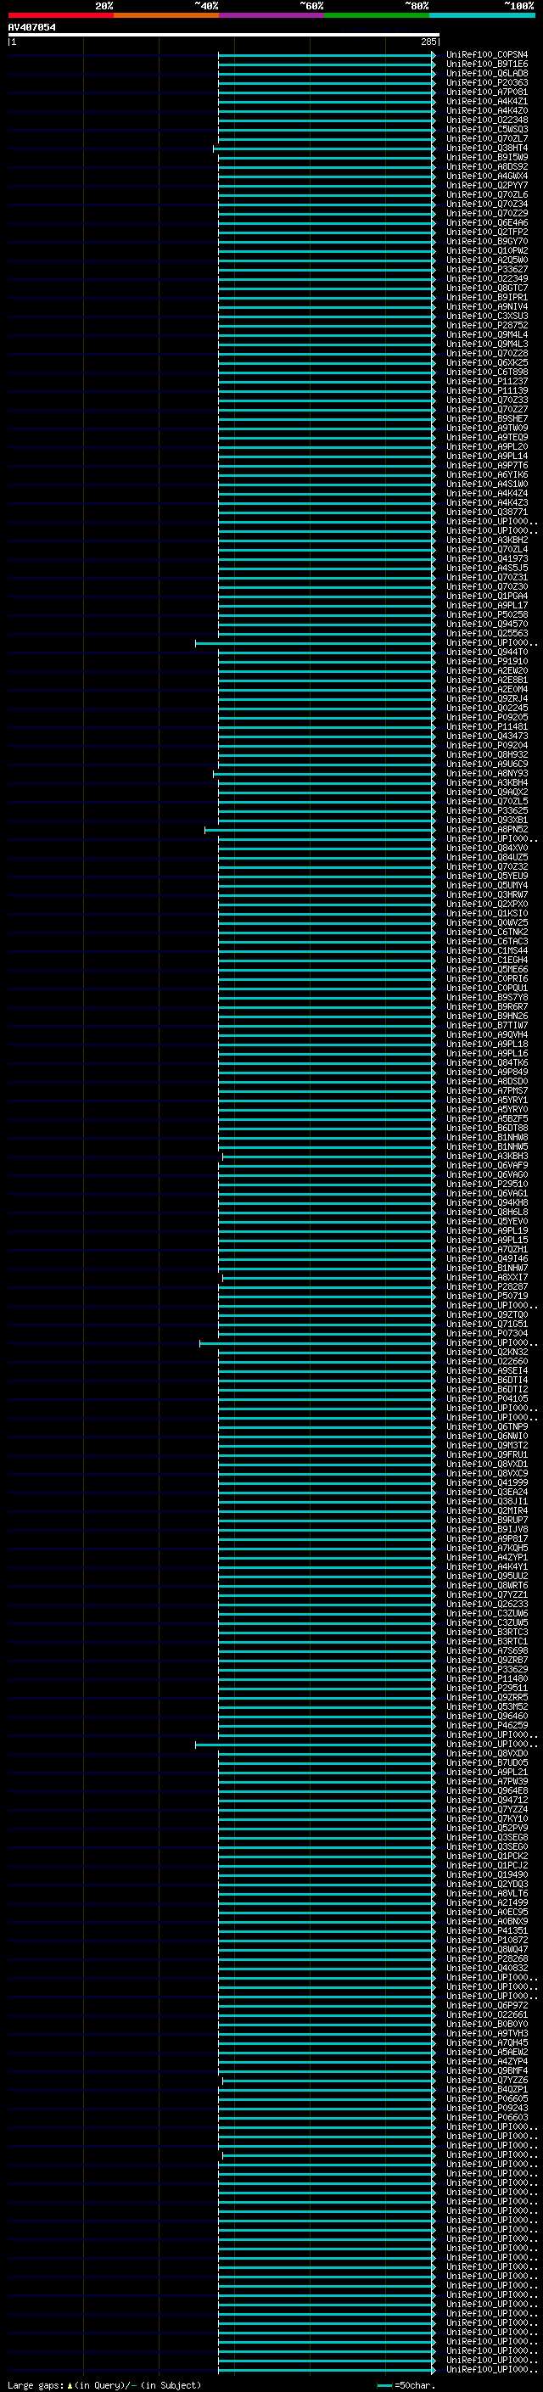The image size is (543, 2392).
Task: Click hit label UniRef100_P11480
Action: pos(487,1679)
